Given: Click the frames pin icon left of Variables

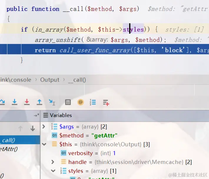Looking at the screenshot, I should pos(37,115).
